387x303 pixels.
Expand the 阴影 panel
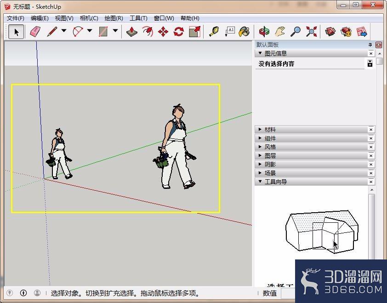[260, 164]
